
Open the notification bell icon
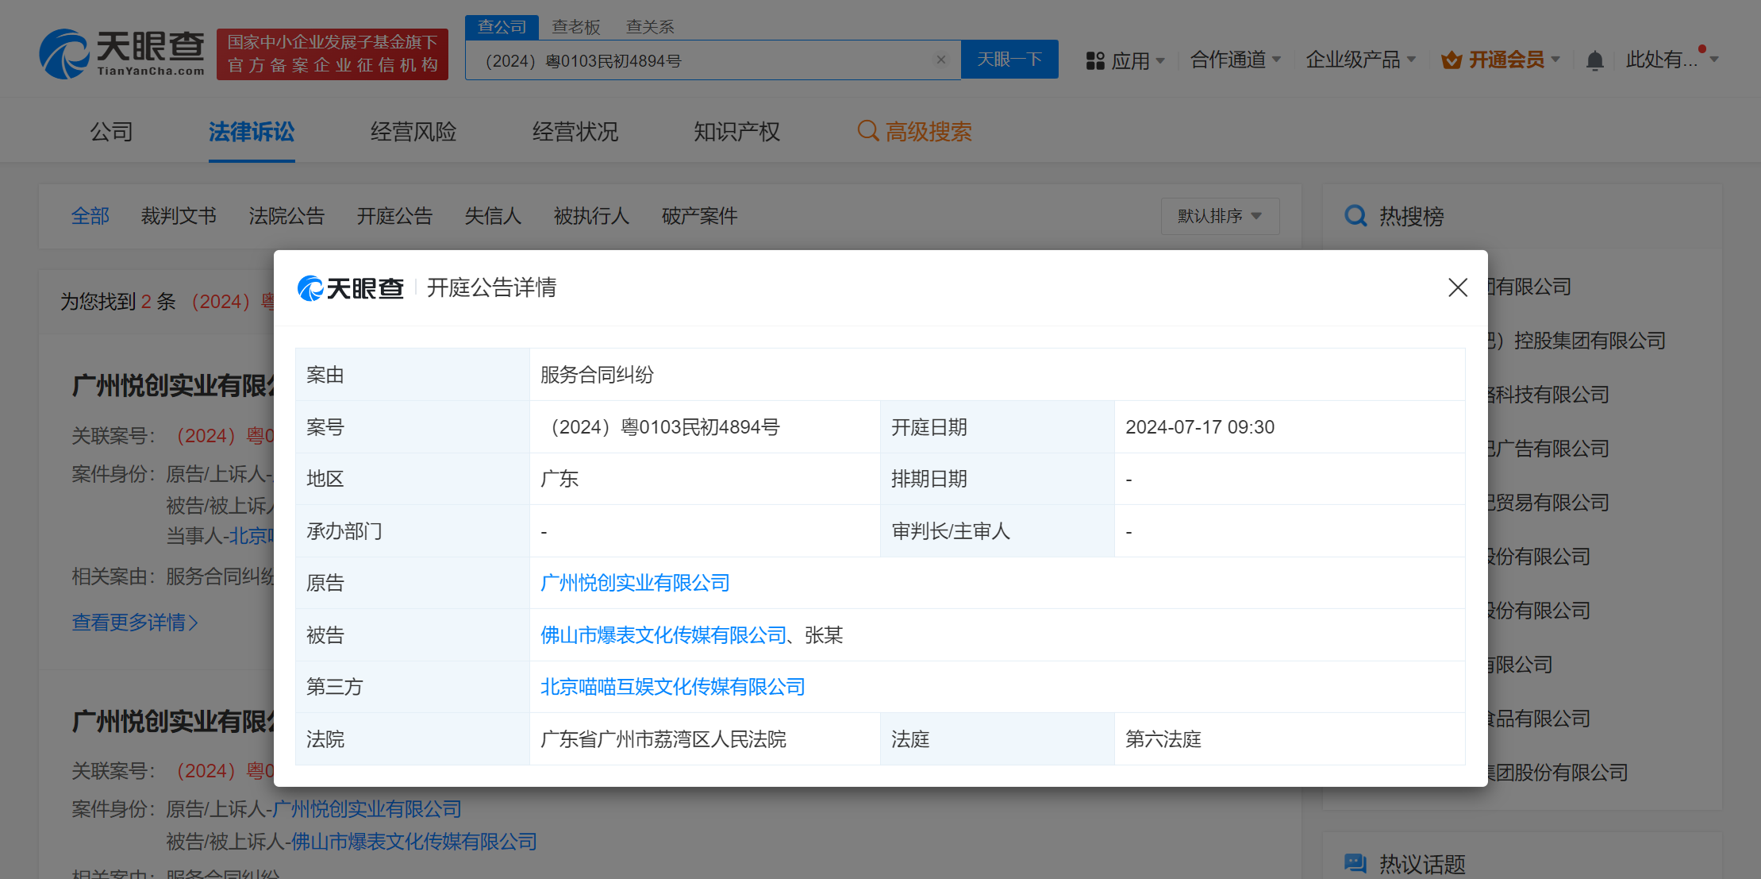1594,60
